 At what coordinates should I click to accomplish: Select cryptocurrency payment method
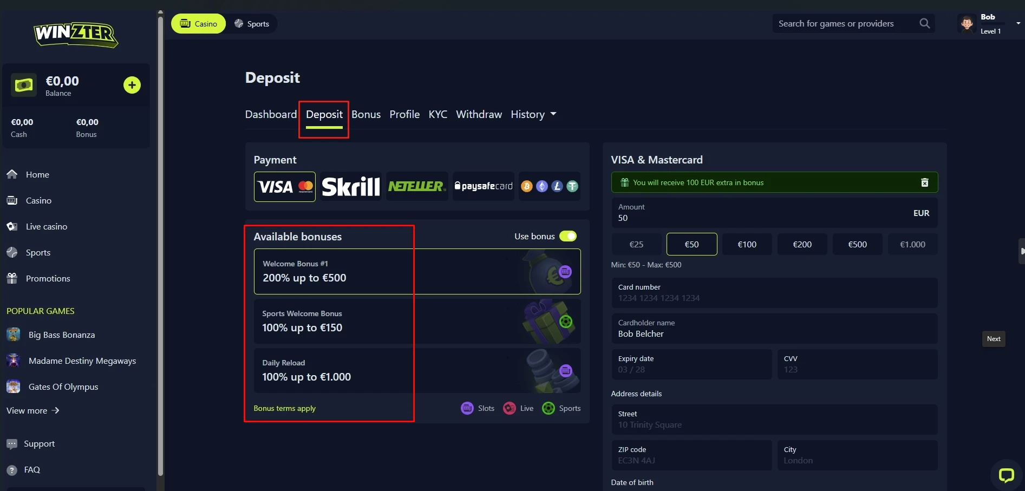click(x=550, y=187)
